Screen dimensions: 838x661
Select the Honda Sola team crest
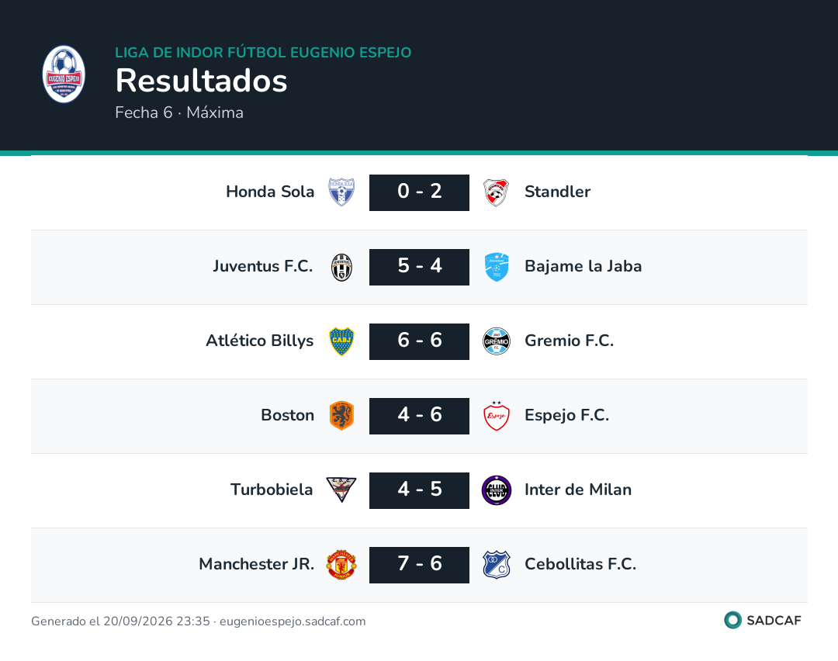coord(341,192)
